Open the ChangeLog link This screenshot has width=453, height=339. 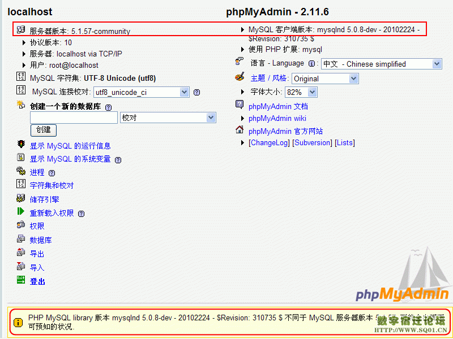(269, 143)
